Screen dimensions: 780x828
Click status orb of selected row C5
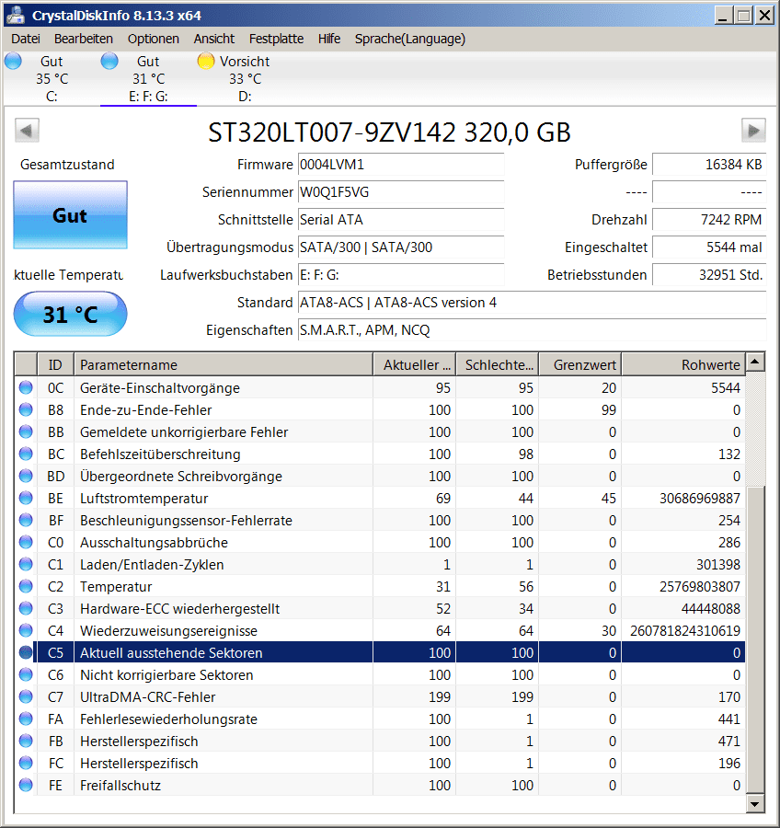coord(26,652)
